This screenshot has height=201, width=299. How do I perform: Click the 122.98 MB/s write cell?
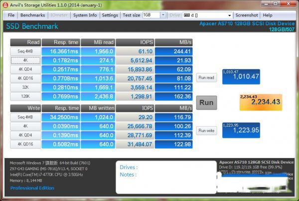coord(174,144)
